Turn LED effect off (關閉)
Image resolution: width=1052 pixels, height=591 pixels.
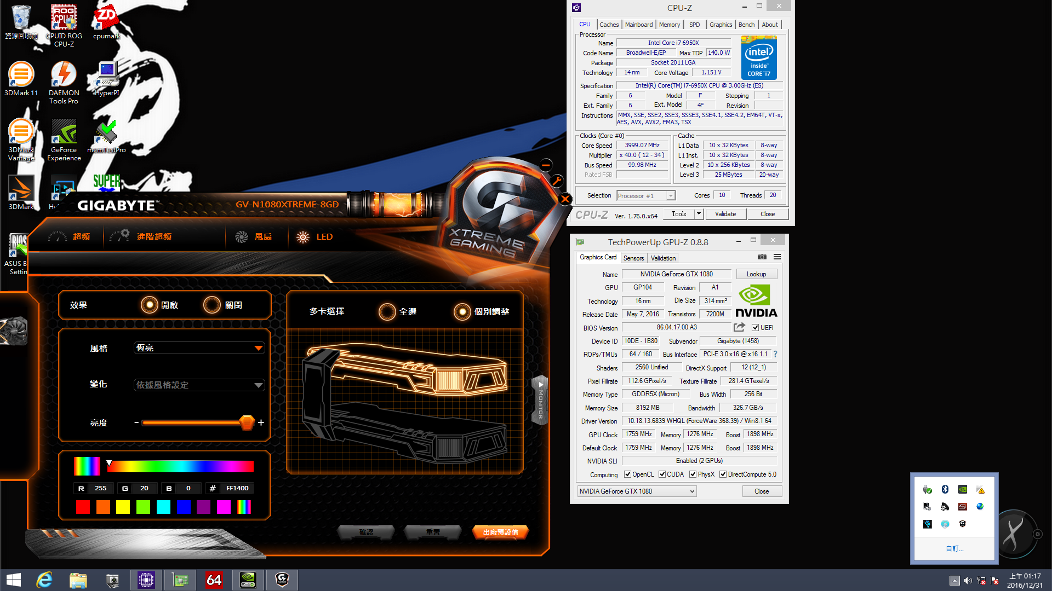212,305
